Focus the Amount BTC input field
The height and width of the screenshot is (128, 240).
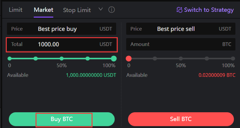[x=181, y=44]
